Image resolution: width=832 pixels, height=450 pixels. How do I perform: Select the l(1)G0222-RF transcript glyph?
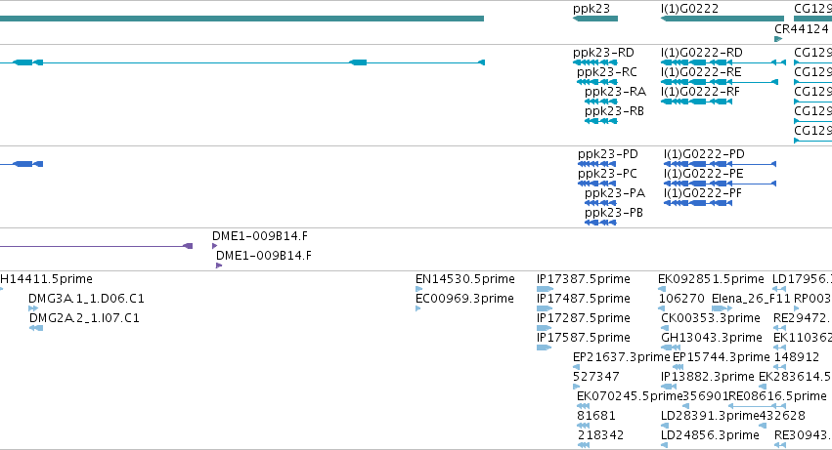pos(697,102)
